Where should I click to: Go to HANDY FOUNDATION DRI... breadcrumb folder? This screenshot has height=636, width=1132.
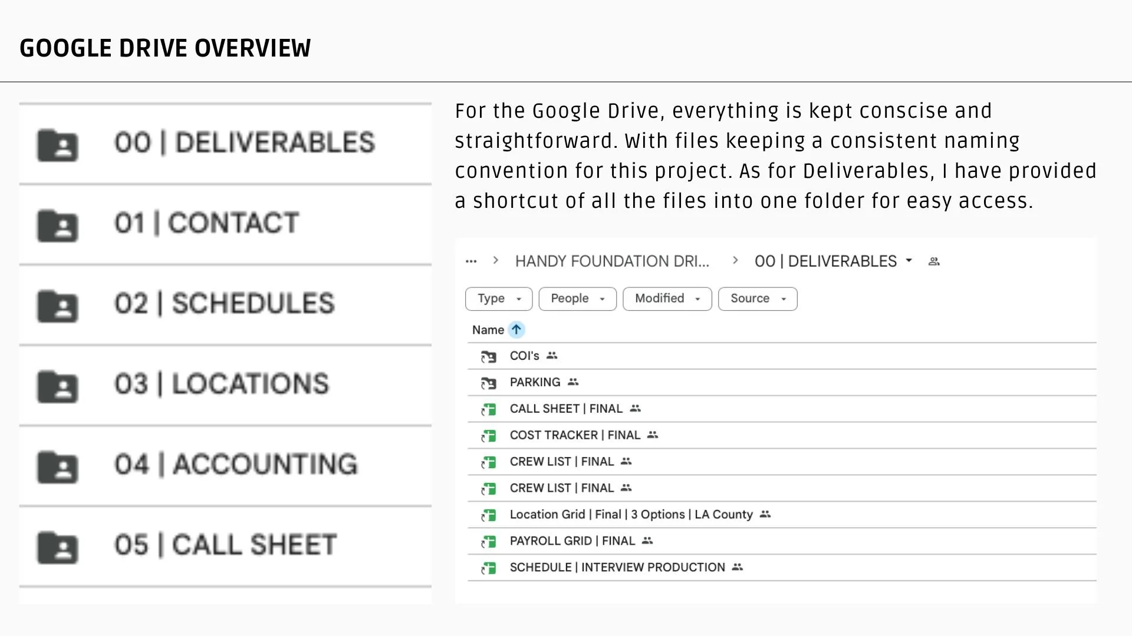pyautogui.click(x=612, y=261)
